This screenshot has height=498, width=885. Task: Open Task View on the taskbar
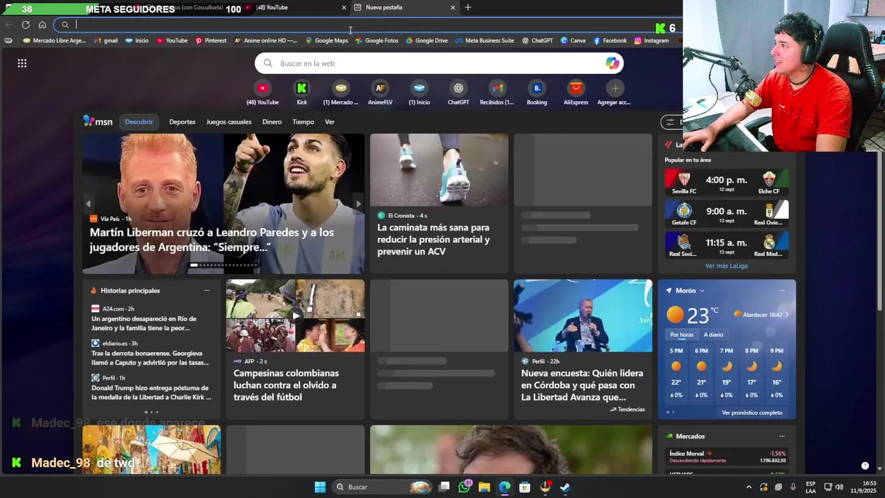(x=445, y=487)
